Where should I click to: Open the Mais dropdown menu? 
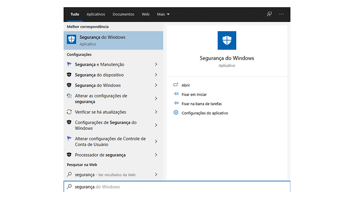click(x=163, y=14)
